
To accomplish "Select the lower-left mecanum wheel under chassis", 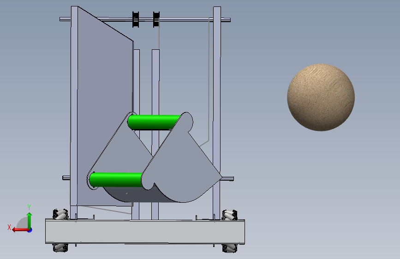I will click(60, 247).
